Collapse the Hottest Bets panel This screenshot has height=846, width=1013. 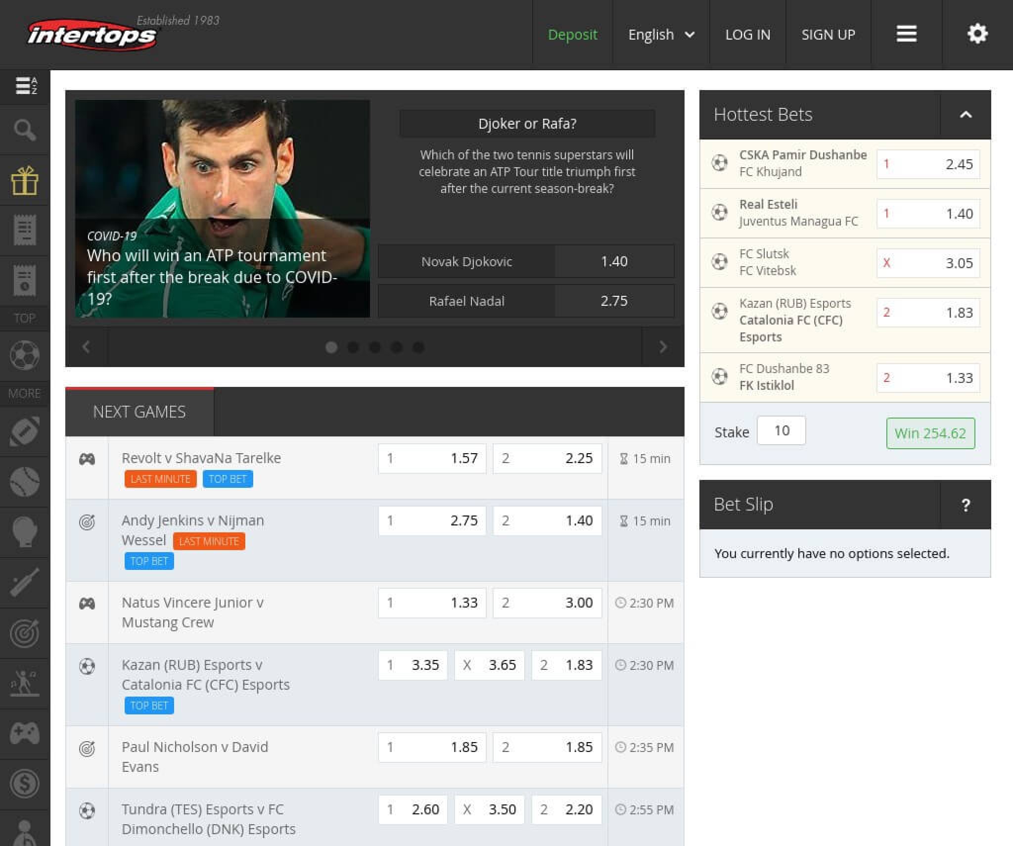click(x=966, y=115)
